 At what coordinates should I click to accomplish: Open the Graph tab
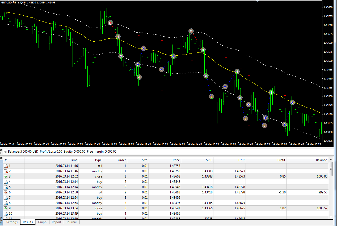(42, 222)
